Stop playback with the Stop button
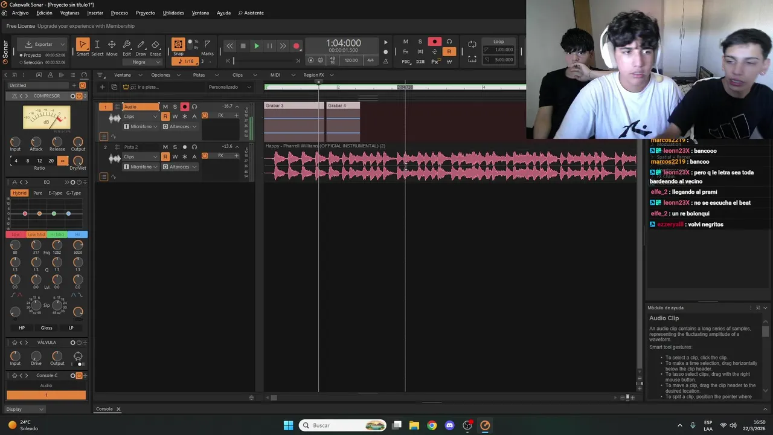This screenshot has width=773, height=435. click(x=243, y=46)
